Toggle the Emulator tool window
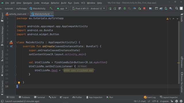Image resolution: width=184 pixels, height=103 pixels. coord(182,62)
